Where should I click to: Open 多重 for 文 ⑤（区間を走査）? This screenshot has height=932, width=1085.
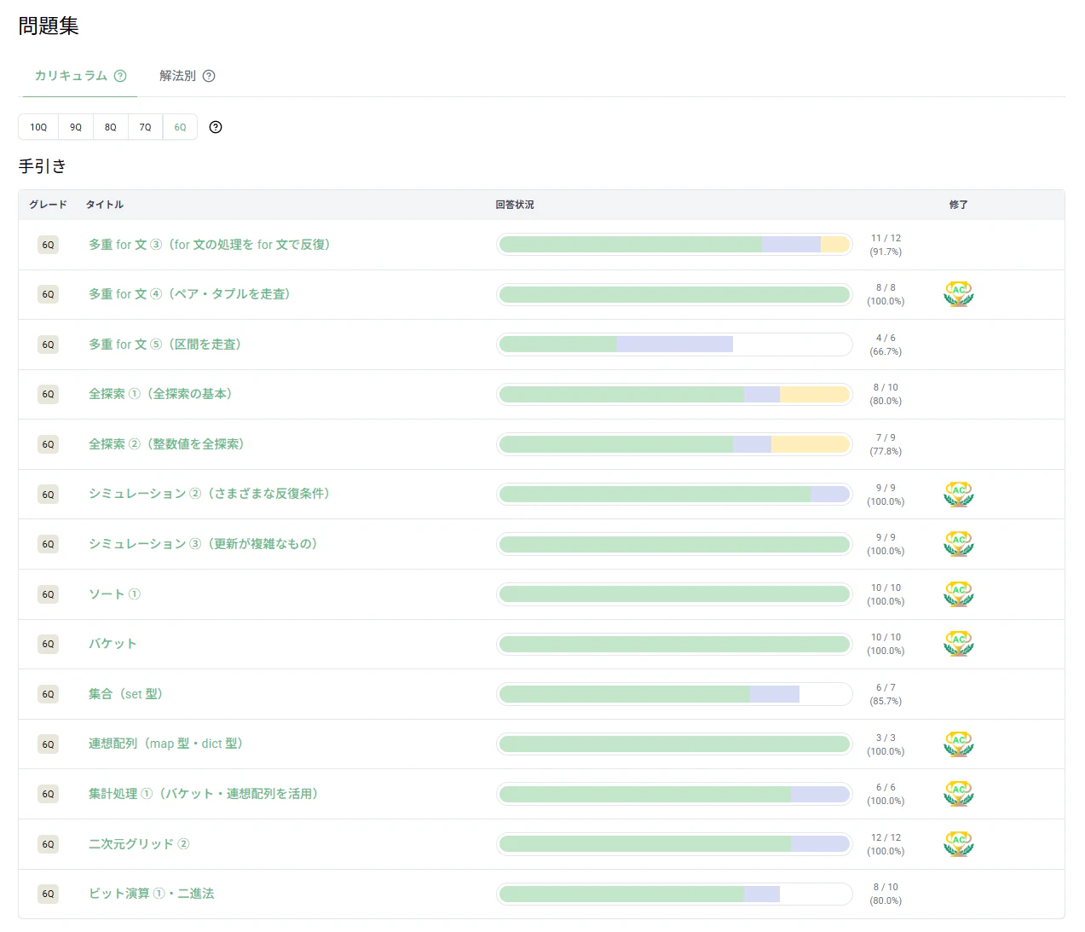point(165,344)
